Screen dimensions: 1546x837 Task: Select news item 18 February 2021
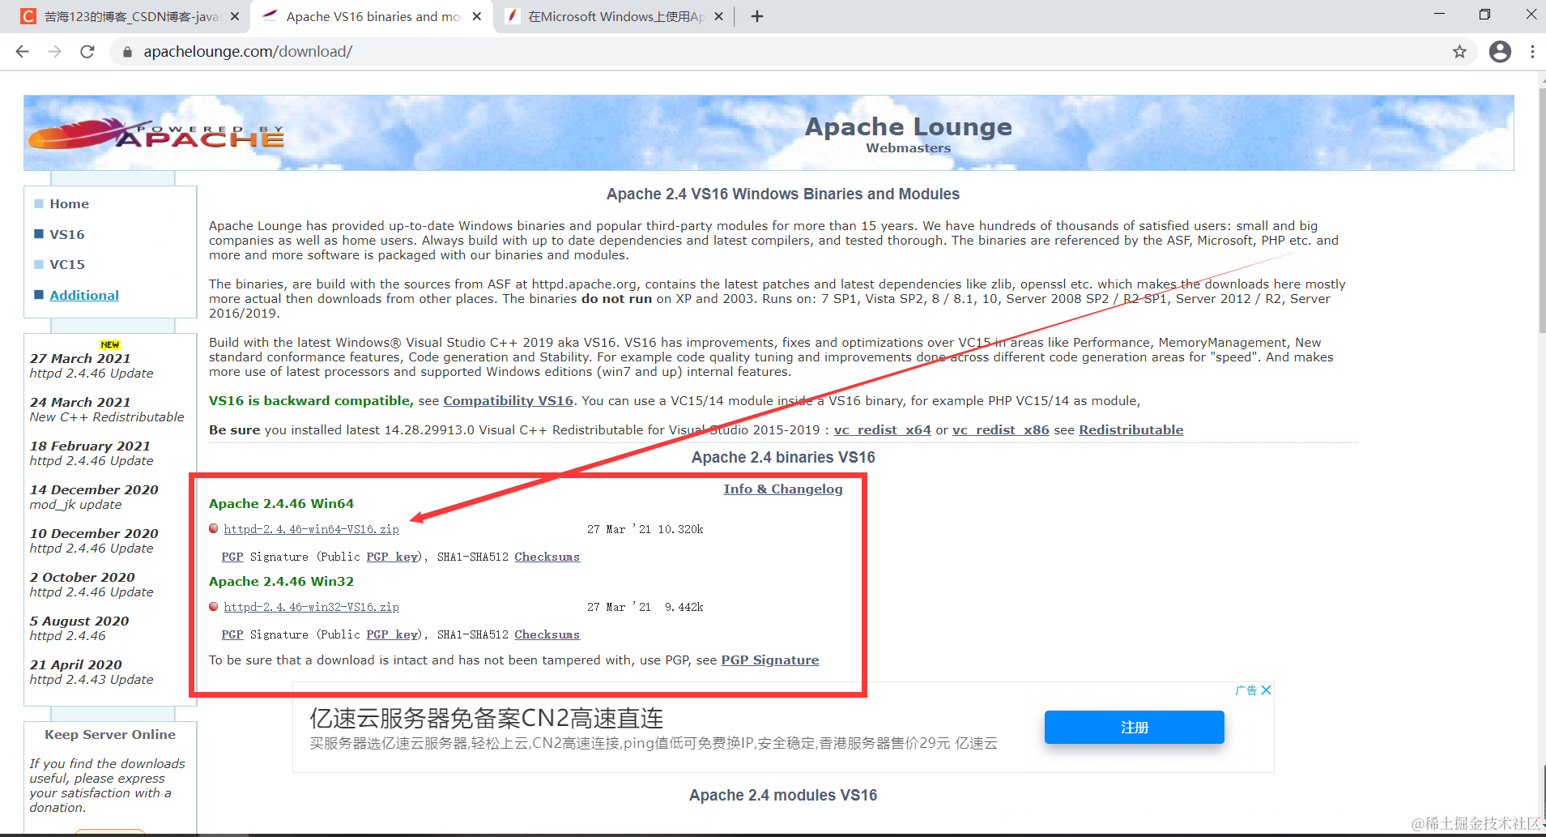[x=90, y=446]
